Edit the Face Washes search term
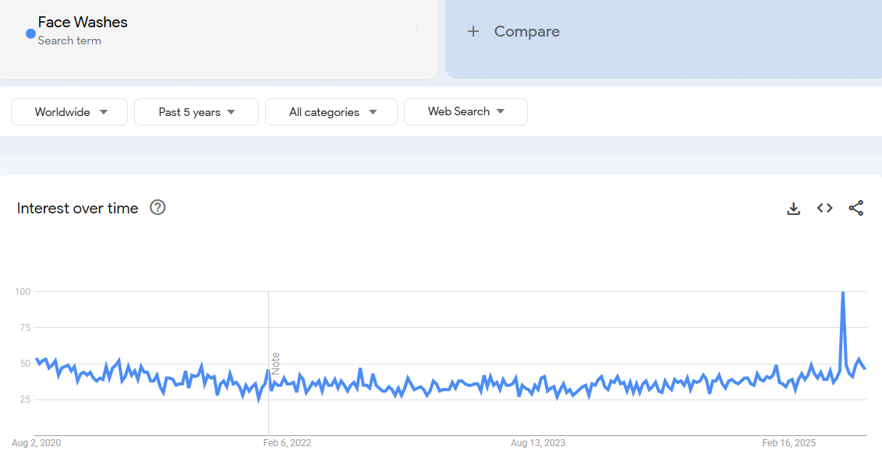 click(83, 23)
